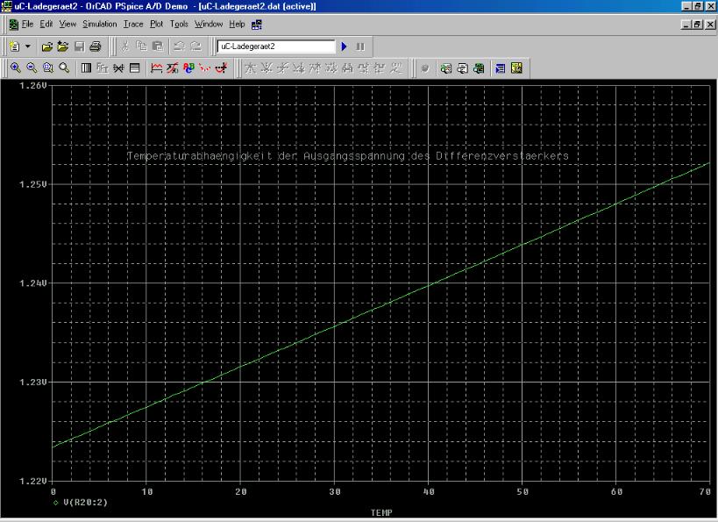
Task: Click the Undo icon
Action: pyautogui.click(x=179, y=46)
